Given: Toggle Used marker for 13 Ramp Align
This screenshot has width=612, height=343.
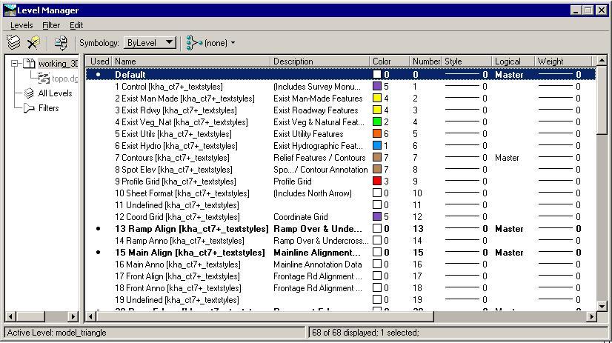Looking at the screenshot, I should click(x=99, y=229).
